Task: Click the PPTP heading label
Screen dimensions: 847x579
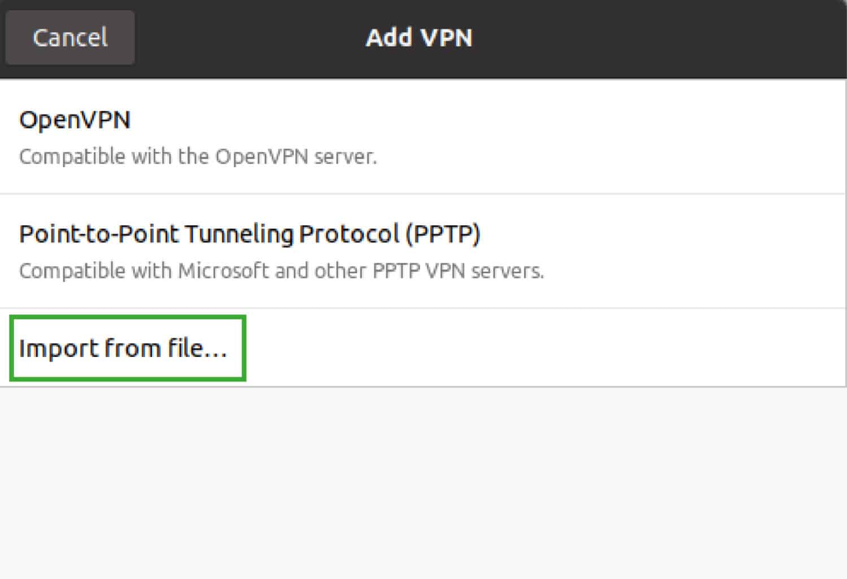Action: coord(250,233)
